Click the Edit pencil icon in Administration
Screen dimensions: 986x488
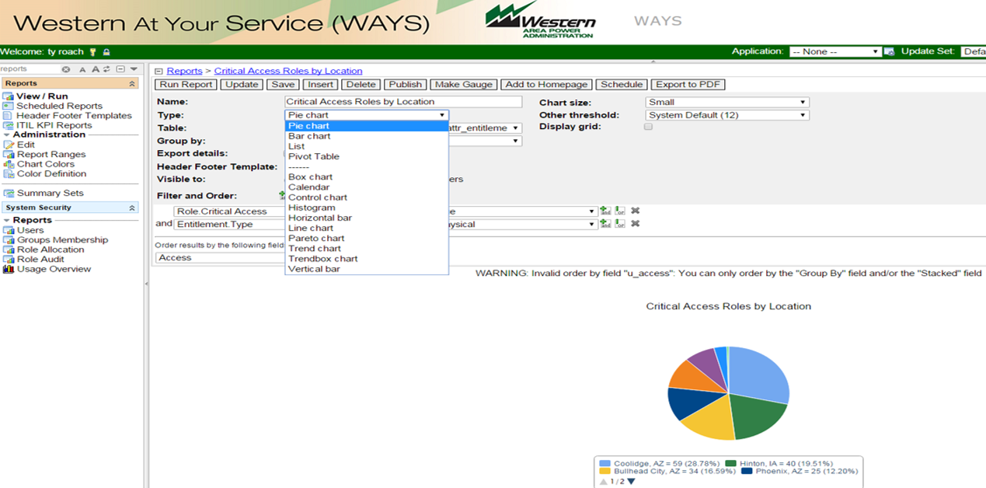9,145
